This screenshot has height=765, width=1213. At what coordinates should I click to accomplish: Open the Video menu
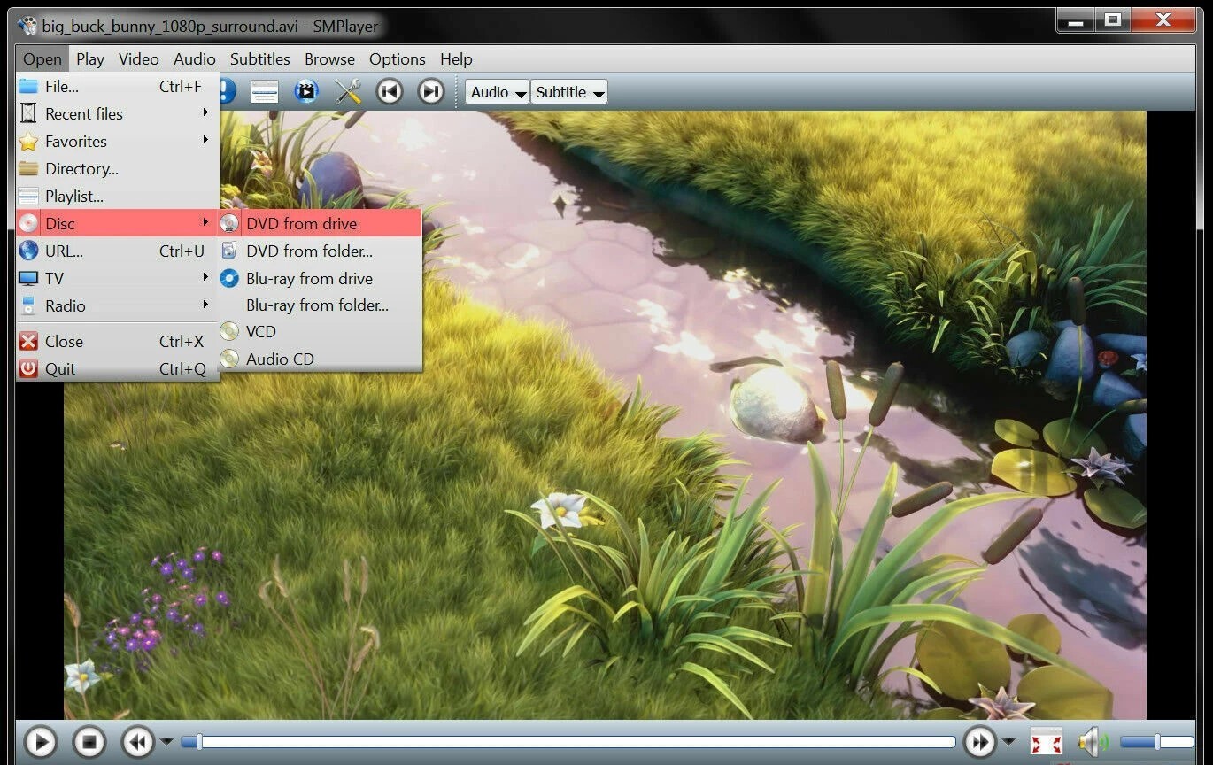click(x=139, y=59)
